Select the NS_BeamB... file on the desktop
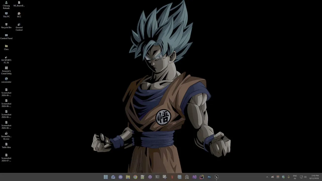The height and width of the screenshot is (181, 322). tap(19, 4)
